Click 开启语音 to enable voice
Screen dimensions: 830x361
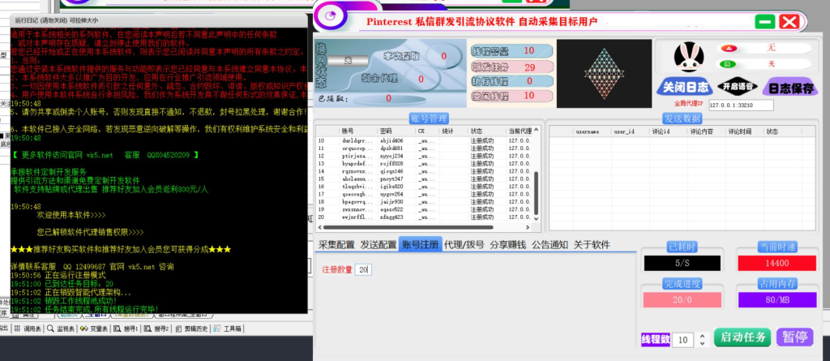pos(737,87)
